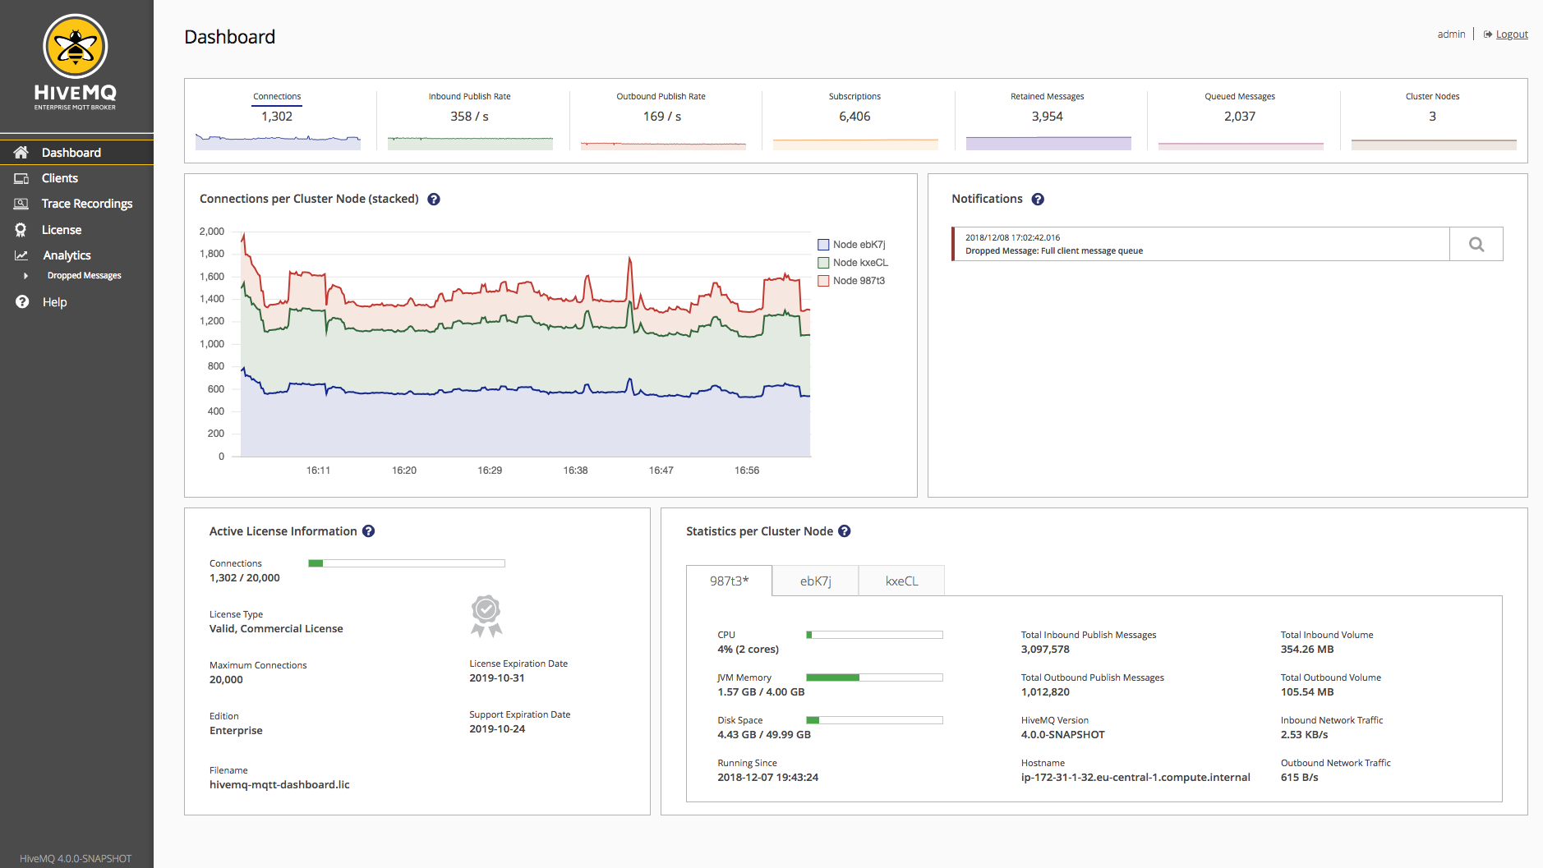Expand the Dropped Messages submenu arrow
This screenshot has height=868, width=1543.
[x=26, y=276]
